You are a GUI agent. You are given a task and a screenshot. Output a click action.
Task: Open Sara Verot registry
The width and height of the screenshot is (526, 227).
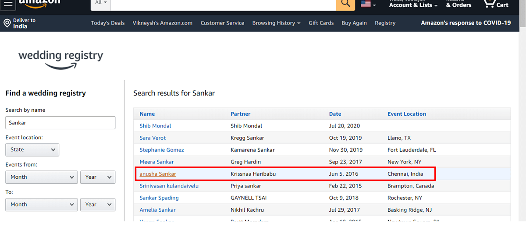pyautogui.click(x=153, y=138)
